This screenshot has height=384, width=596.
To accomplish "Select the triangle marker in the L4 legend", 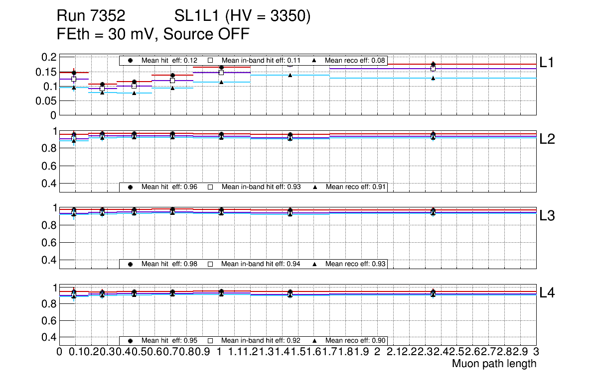I will pos(315,341).
